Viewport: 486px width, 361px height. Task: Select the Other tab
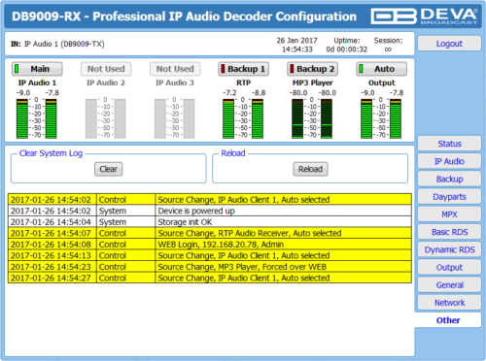click(448, 320)
